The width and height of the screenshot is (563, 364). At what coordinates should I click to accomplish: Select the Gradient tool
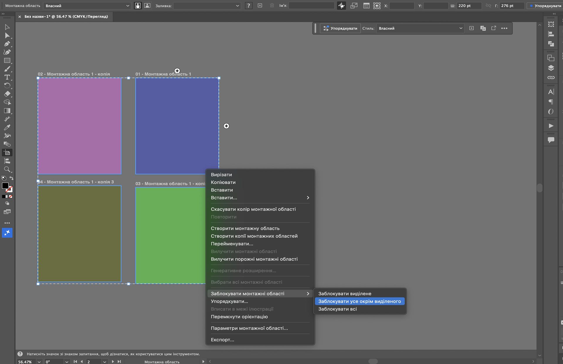click(7, 111)
